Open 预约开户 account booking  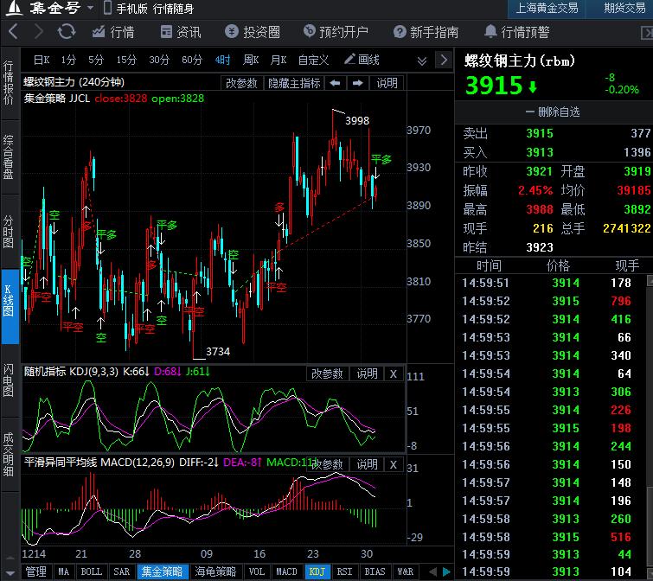tap(336, 32)
